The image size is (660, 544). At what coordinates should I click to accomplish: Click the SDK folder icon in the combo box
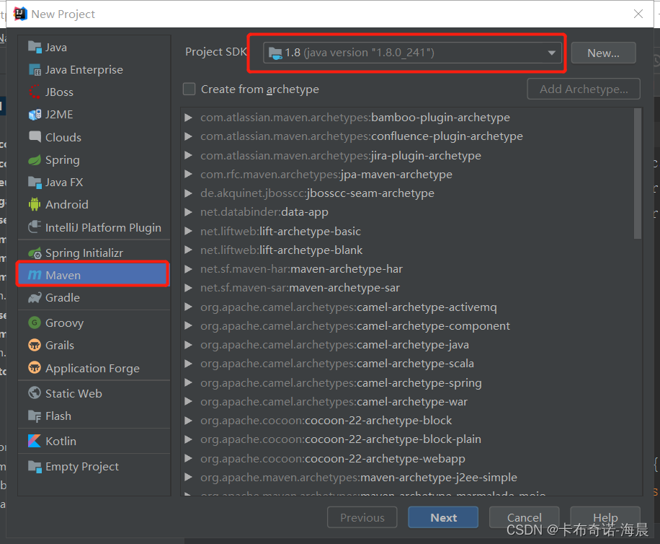click(275, 53)
